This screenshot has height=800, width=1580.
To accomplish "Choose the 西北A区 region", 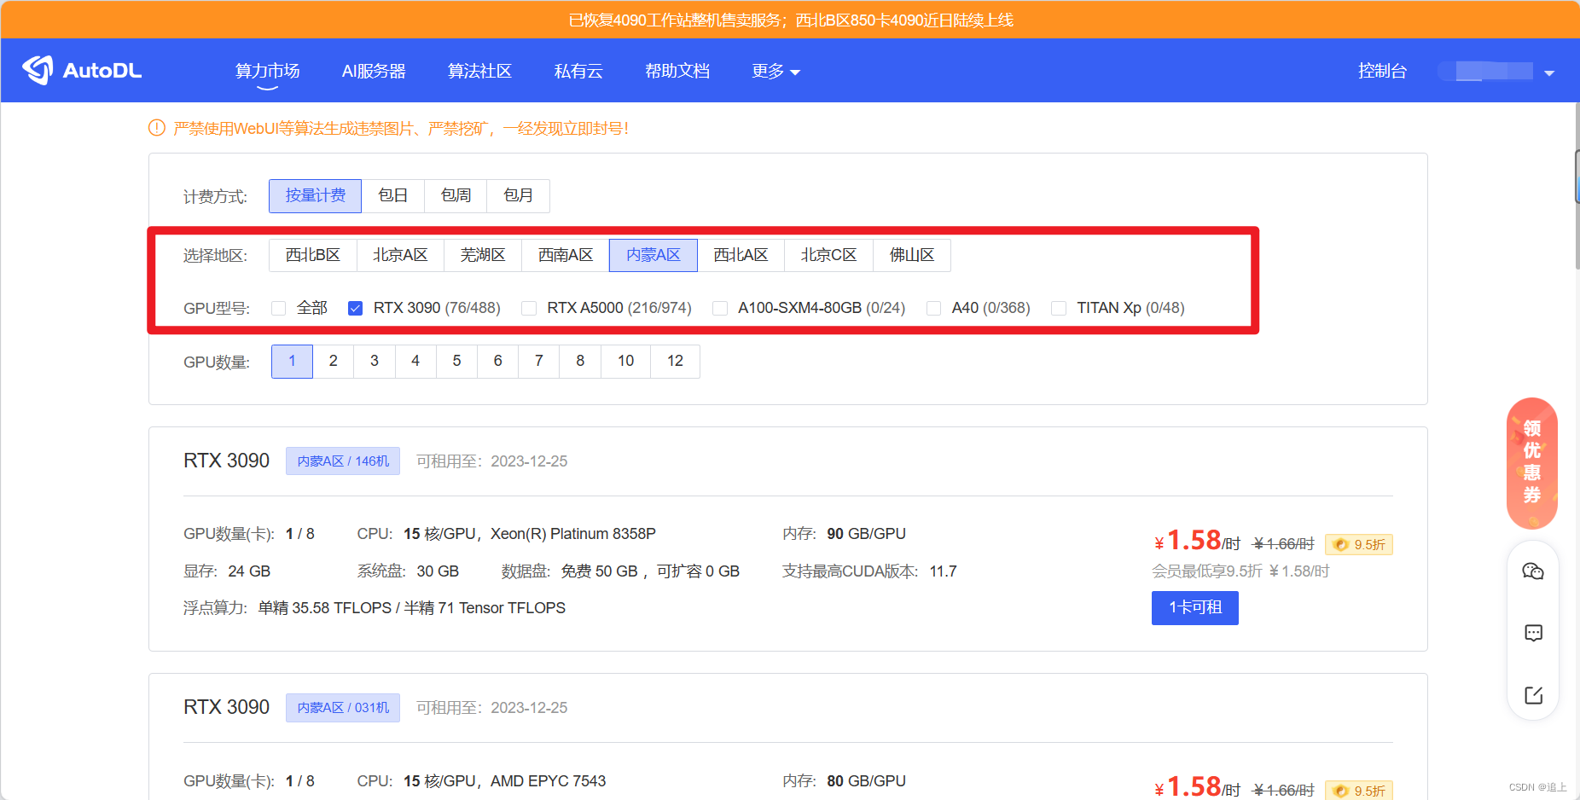I will click(741, 255).
